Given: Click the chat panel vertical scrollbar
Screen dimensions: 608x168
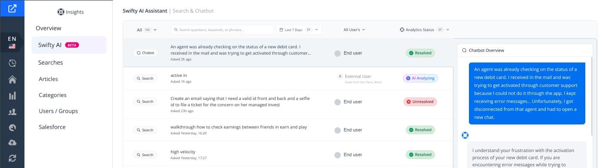Looking at the screenshot, I should pyautogui.click(x=592, y=96).
